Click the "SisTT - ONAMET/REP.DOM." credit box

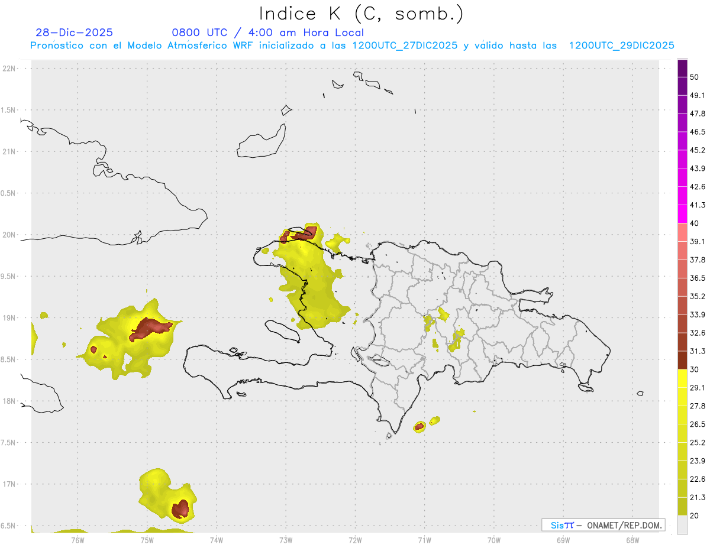[603, 525]
